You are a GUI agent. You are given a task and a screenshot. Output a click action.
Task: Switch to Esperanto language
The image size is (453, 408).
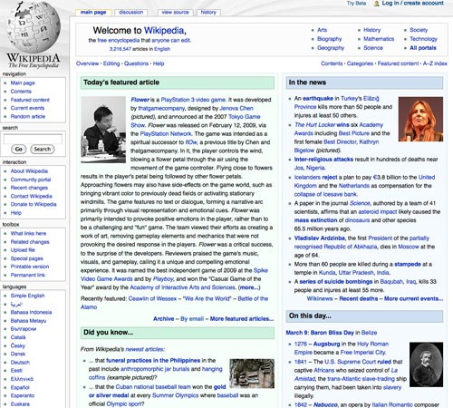pyautogui.click(x=23, y=395)
